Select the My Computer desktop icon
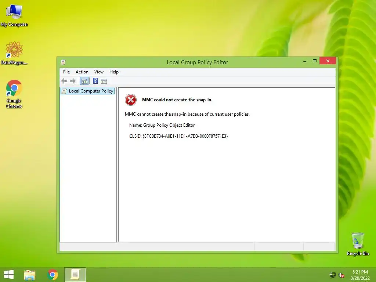 (x=14, y=15)
